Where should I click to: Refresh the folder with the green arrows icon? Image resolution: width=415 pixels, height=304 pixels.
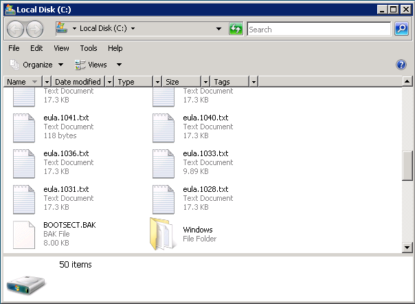pos(236,29)
